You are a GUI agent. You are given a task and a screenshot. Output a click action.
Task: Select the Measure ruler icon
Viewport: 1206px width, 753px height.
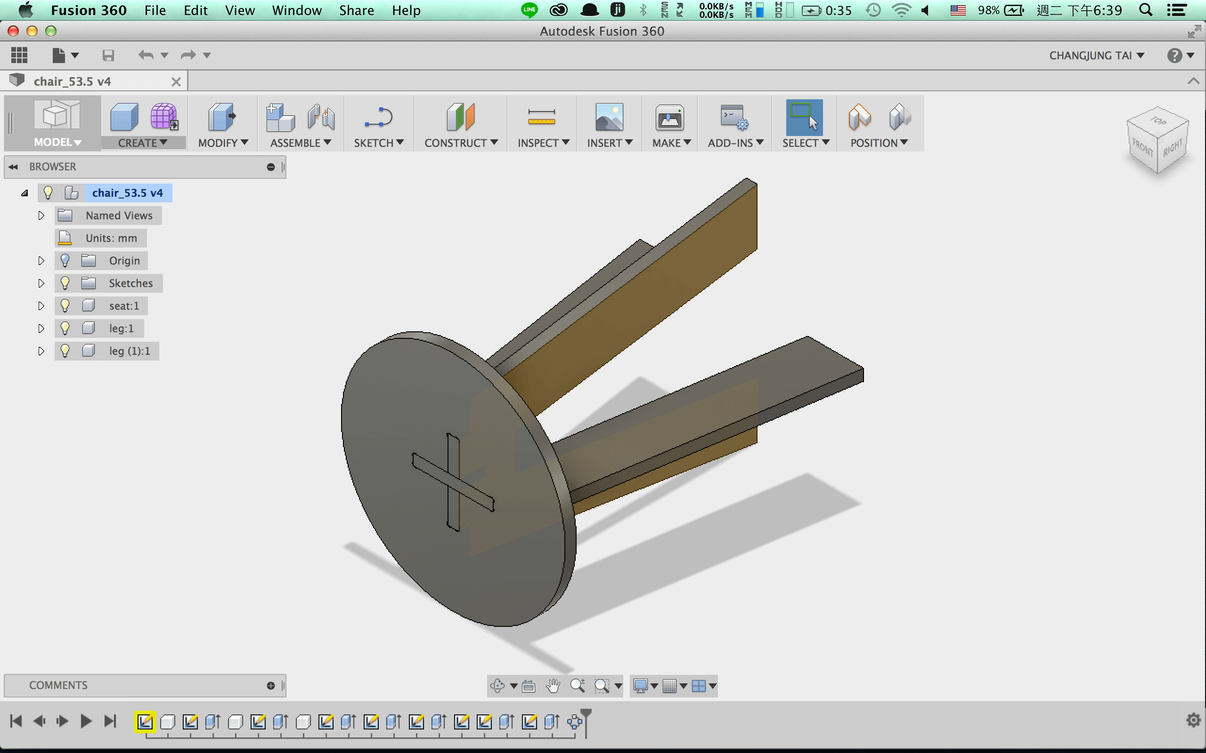542,117
